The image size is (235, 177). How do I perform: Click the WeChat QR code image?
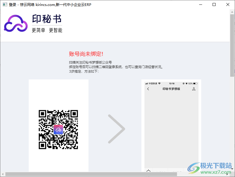(58, 130)
